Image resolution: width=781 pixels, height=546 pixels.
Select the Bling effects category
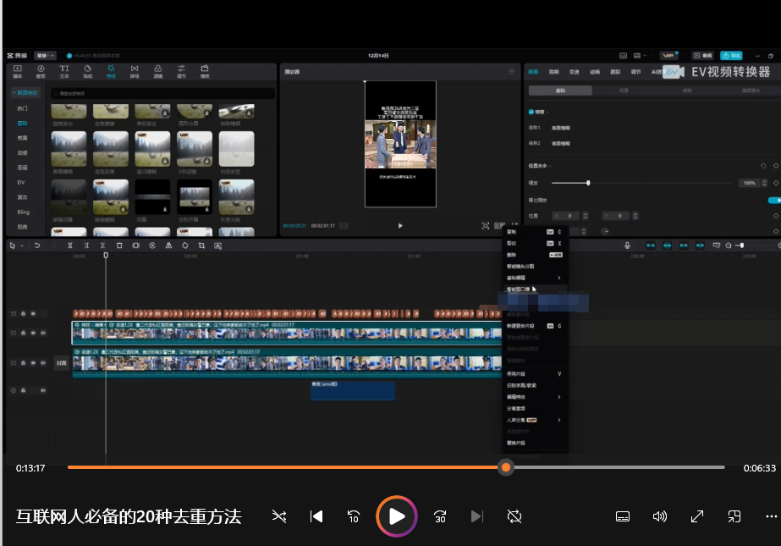click(24, 212)
